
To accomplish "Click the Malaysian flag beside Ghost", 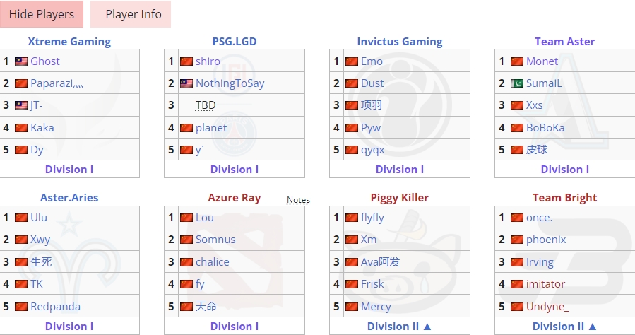I will click(x=21, y=61).
